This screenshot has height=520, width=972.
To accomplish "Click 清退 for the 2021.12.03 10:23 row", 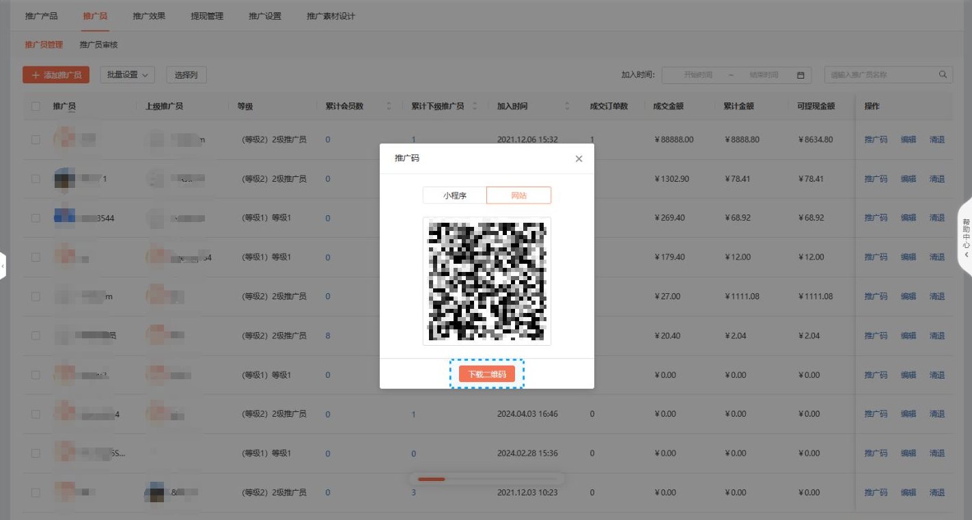I will tap(937, 493).
